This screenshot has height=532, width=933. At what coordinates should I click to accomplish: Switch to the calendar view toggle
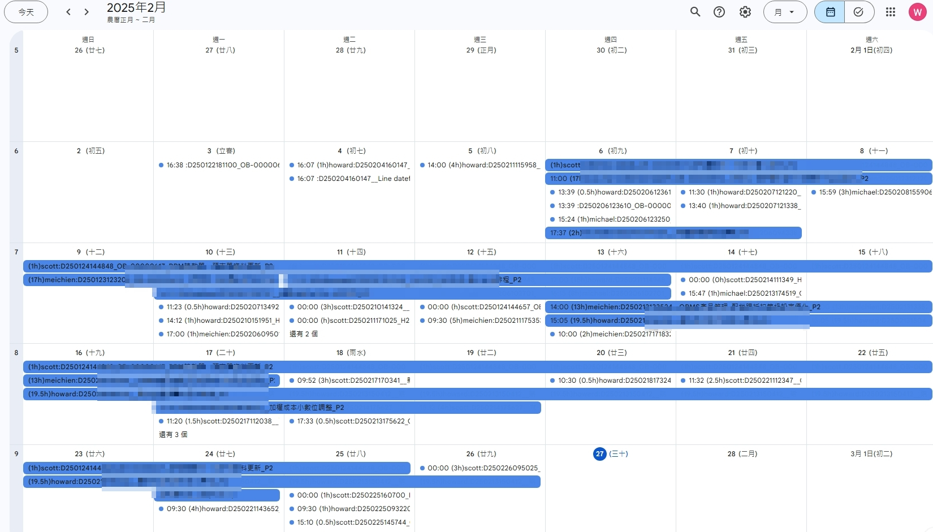point(830,12)
